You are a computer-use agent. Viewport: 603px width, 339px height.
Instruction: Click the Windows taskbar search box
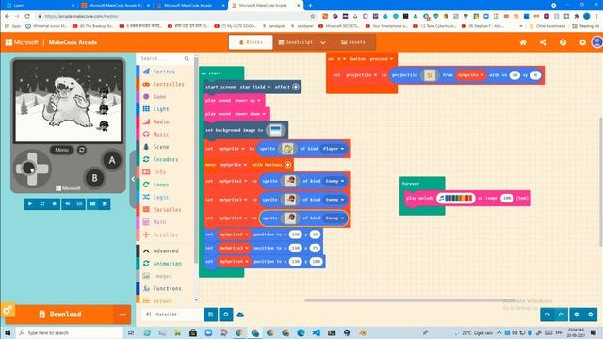click(70, 332)
